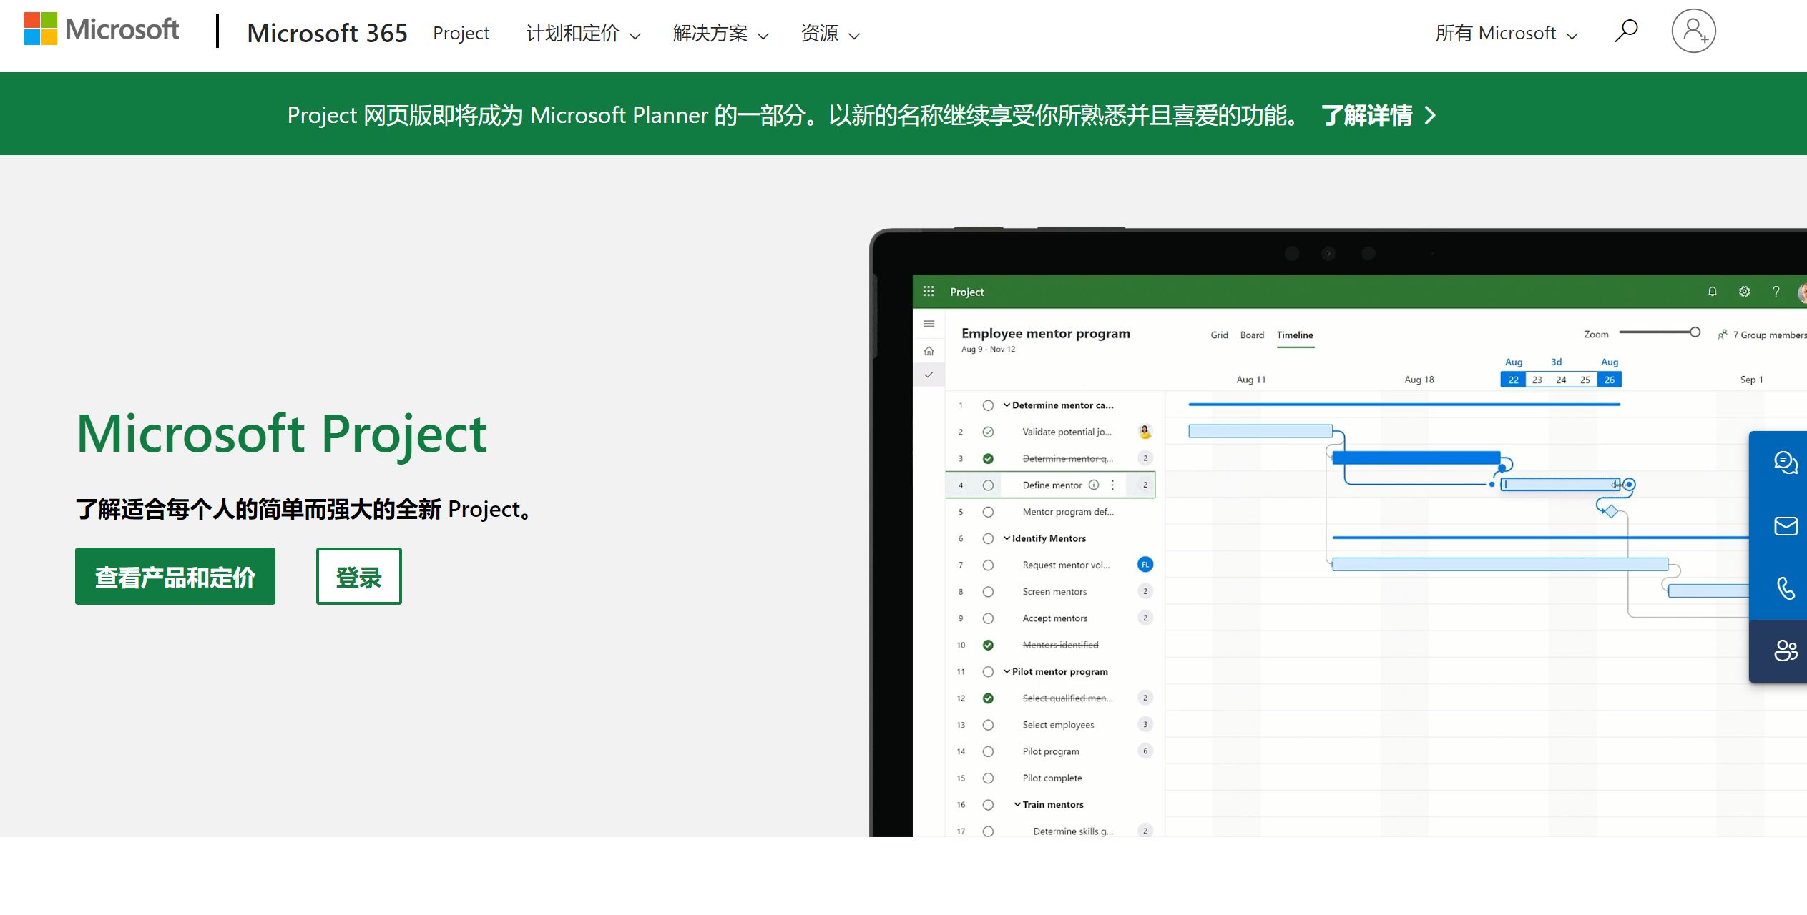This screenshot has width=1807, height=915.
Task: Open the 解决方案 dropdown
Action: (x=720, y=34)
